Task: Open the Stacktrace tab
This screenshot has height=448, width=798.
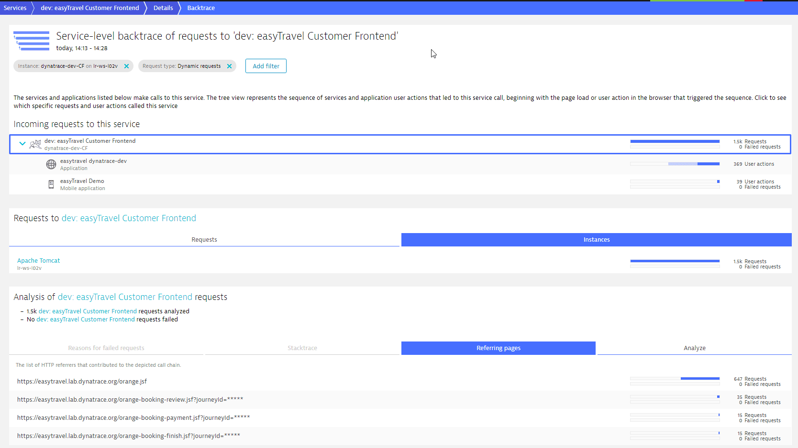Action: tap(302, 348)
